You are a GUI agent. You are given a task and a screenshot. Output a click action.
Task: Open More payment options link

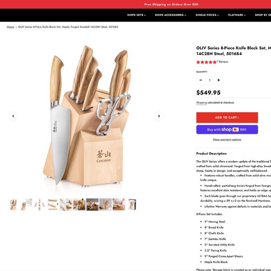tap(227, 140)
